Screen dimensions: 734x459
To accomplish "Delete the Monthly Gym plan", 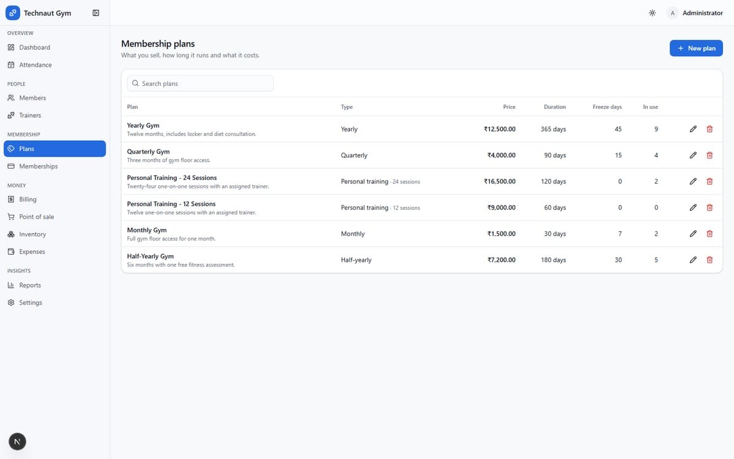I will pos(710,234).
